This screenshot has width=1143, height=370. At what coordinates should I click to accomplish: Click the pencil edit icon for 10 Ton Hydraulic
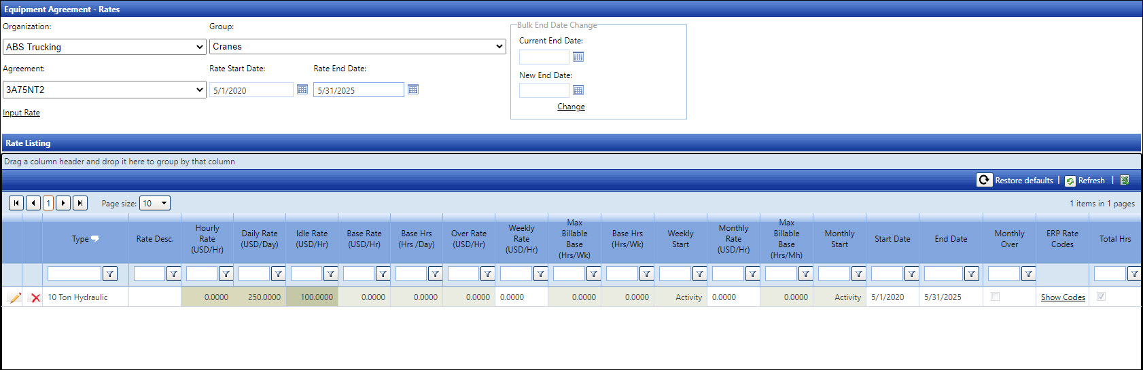point(14,297)
